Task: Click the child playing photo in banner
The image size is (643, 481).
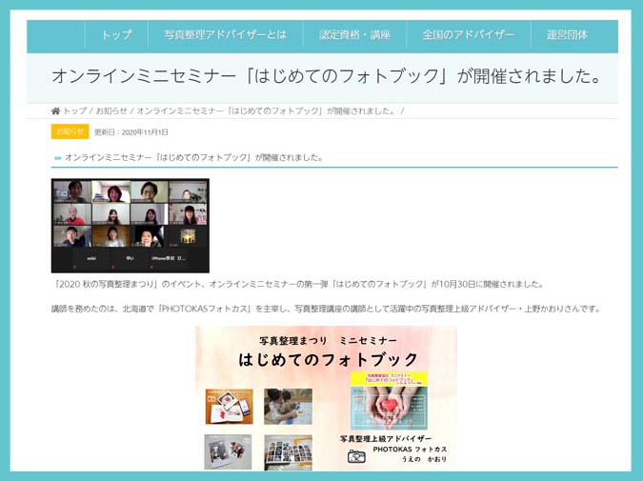Action: 288,407
